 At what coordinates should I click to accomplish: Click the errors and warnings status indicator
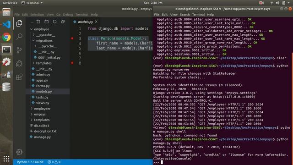[x=54, y=162]
